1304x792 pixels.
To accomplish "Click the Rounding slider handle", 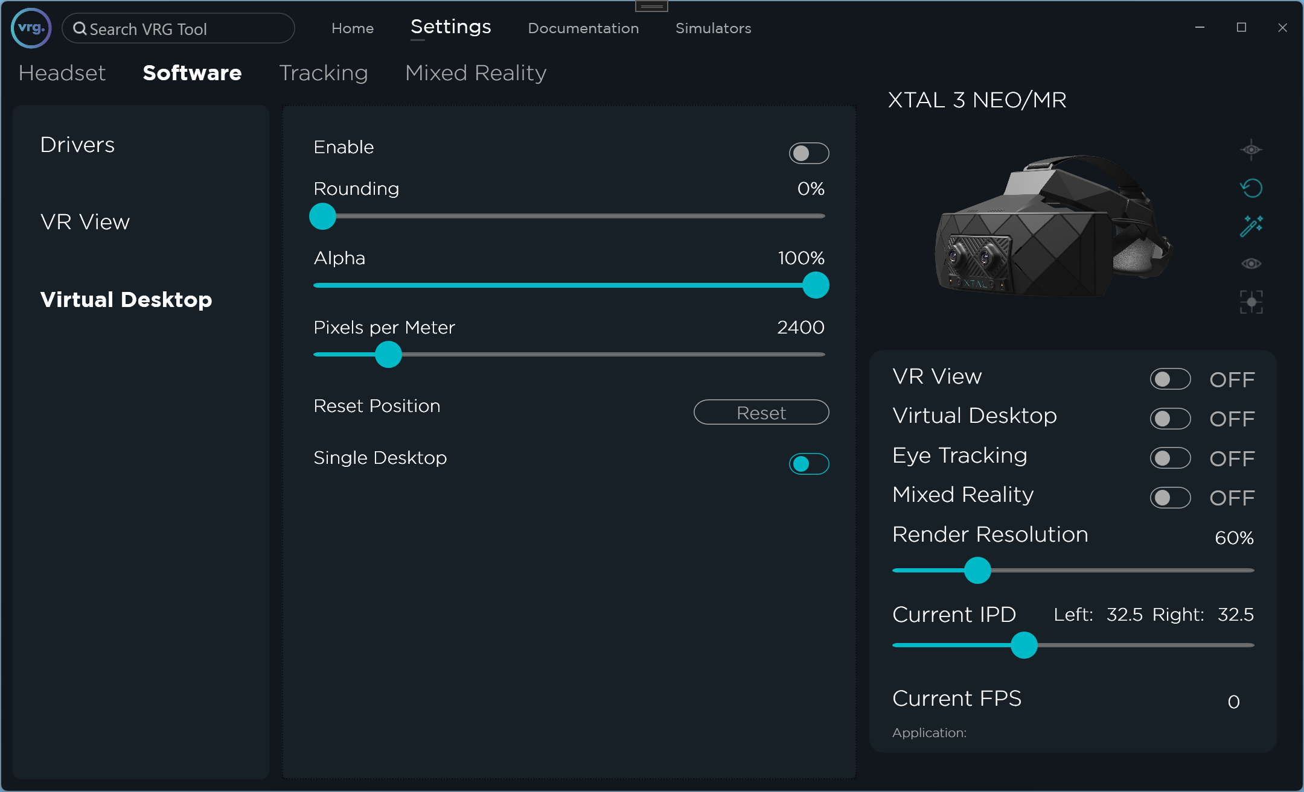I will tap(322, 216).
